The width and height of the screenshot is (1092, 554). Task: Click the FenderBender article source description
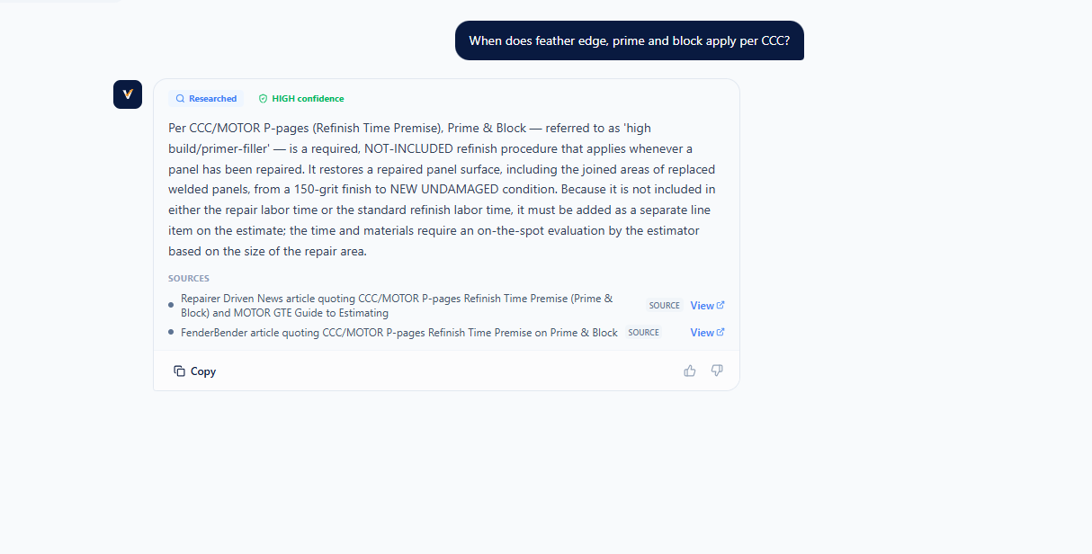399,333
